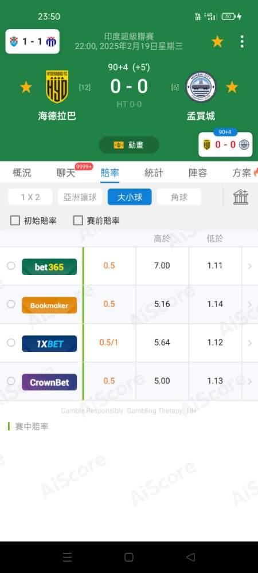Select 亞洲讓球 Asian handicap odds
The width and height of the screenshot is (258, 573).
tap(80, 197)
